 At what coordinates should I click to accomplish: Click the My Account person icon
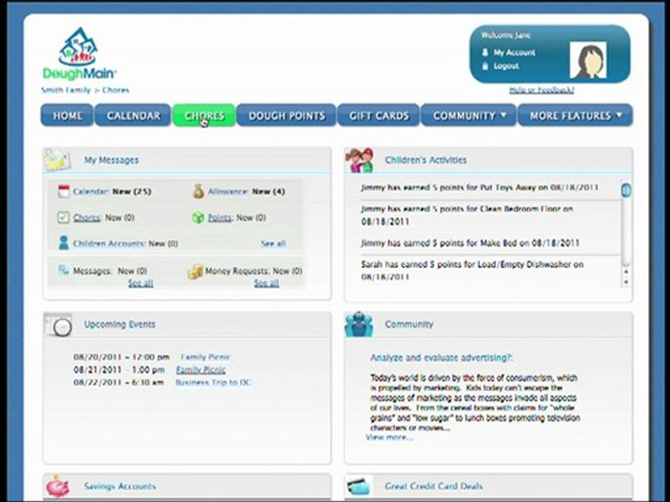[485, 52]
